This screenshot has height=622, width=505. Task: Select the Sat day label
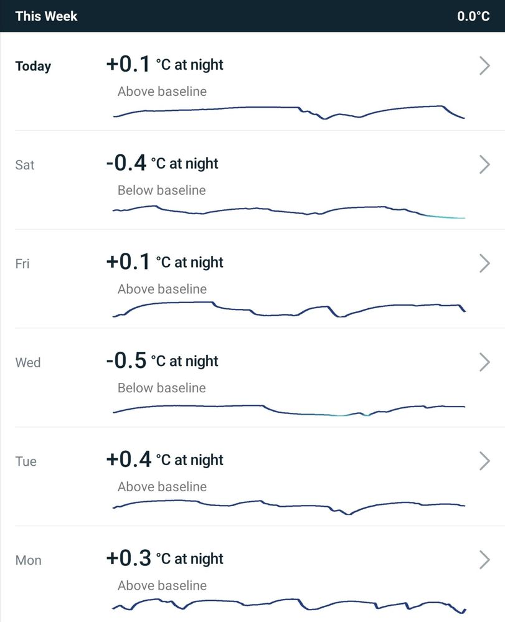point(25,165)
